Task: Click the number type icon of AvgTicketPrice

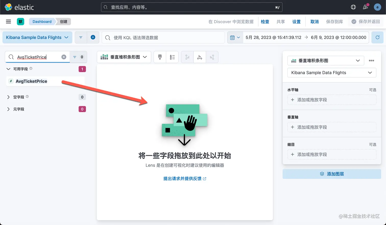Action: click(11, 81)
